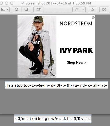The width and height of the screenshot is (110, 126).
Task: Zoom out using the minus magnifier
Action: [17, 9]
